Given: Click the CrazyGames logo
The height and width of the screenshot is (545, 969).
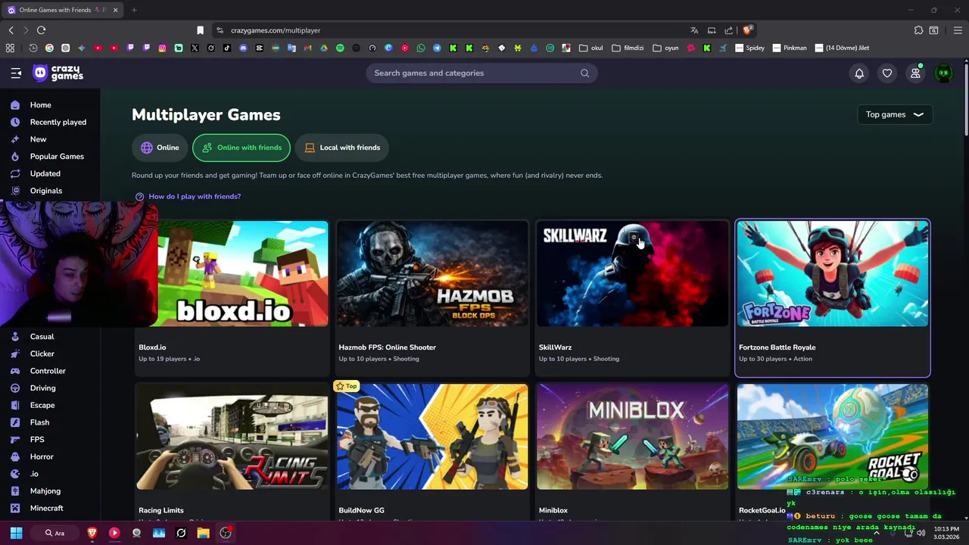Looking at the screenshot, I should pos(58,73).
